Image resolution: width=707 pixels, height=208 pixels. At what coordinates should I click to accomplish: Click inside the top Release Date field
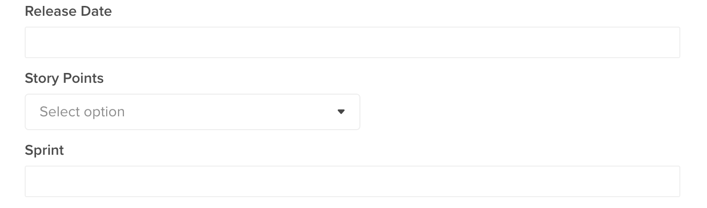353,42
